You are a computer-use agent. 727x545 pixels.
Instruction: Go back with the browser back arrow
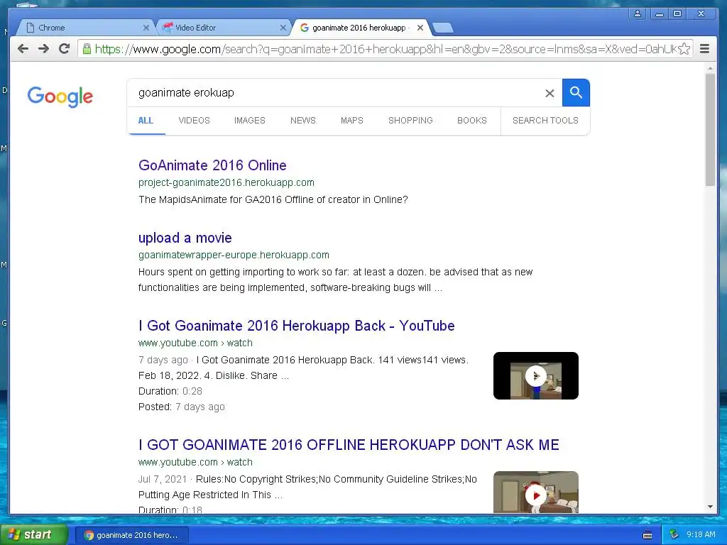point(23,49)
